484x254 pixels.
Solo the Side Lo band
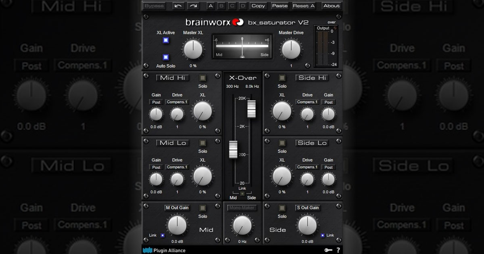282,143
